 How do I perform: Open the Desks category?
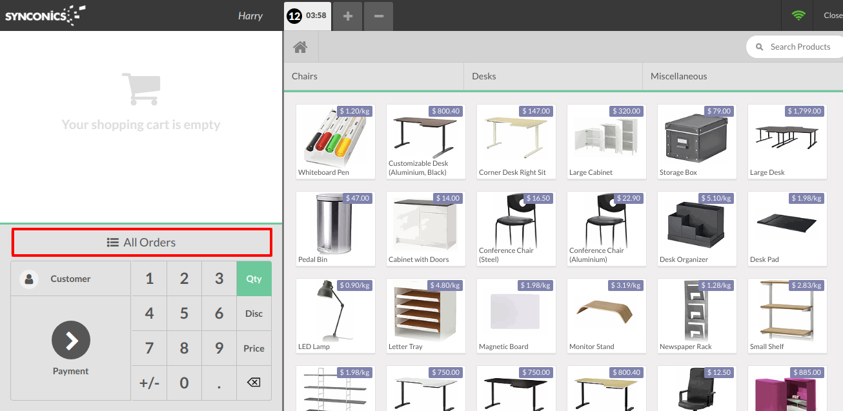click(553, 76)
